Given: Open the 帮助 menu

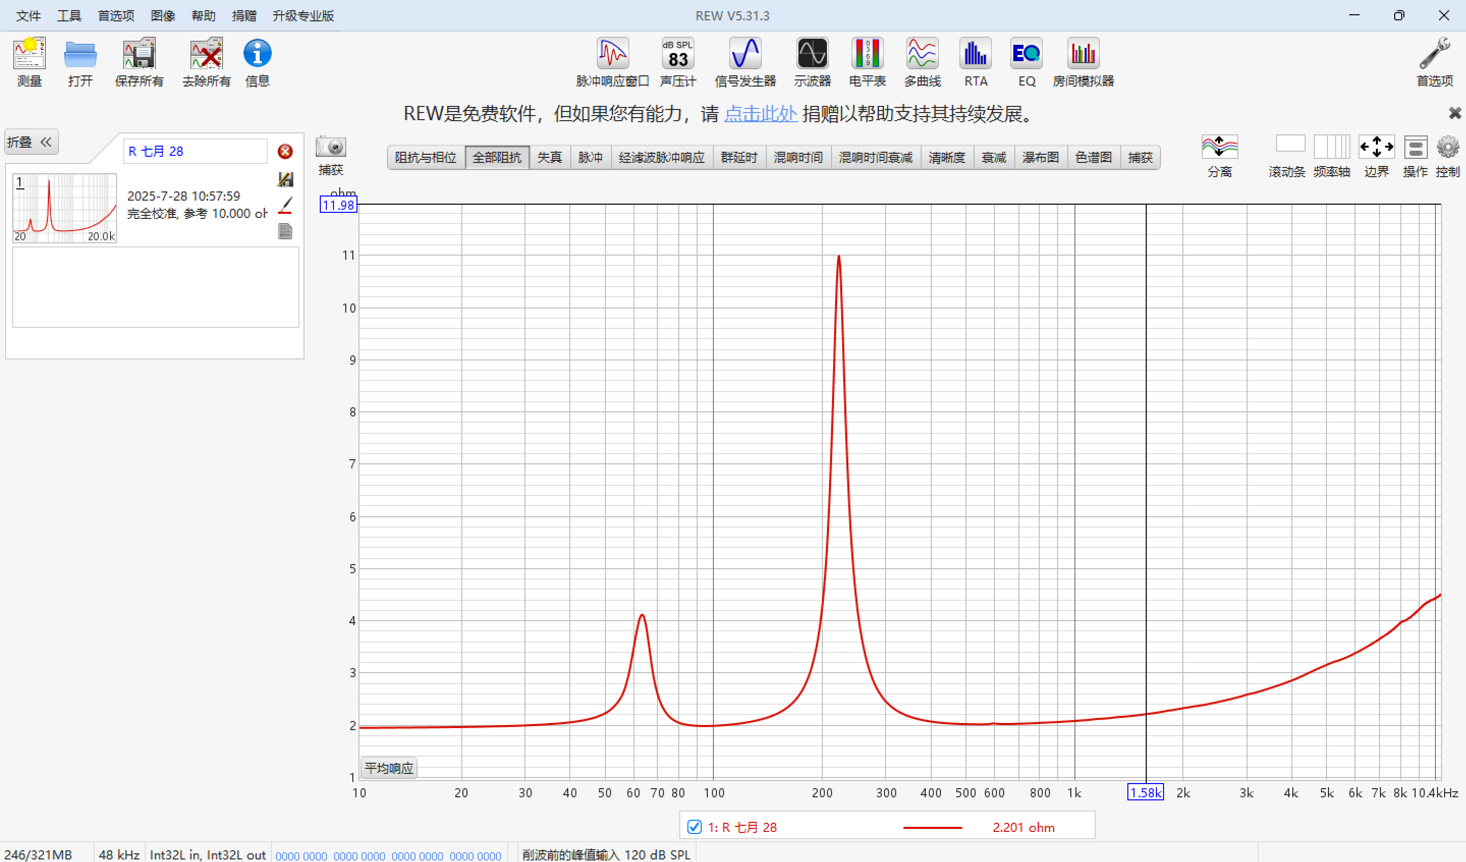Looking at the screenshot, I should (204, 16).
